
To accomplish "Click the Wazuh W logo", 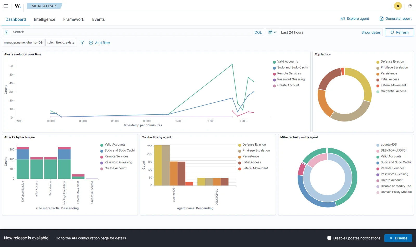I will [18, 6].
